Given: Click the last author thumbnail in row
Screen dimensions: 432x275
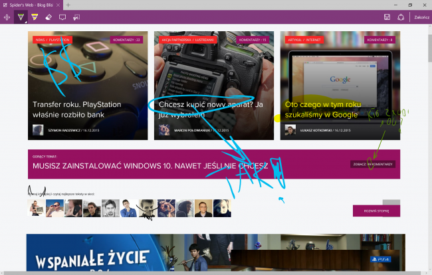Looking at the screenshot, I should coord(222,209).
